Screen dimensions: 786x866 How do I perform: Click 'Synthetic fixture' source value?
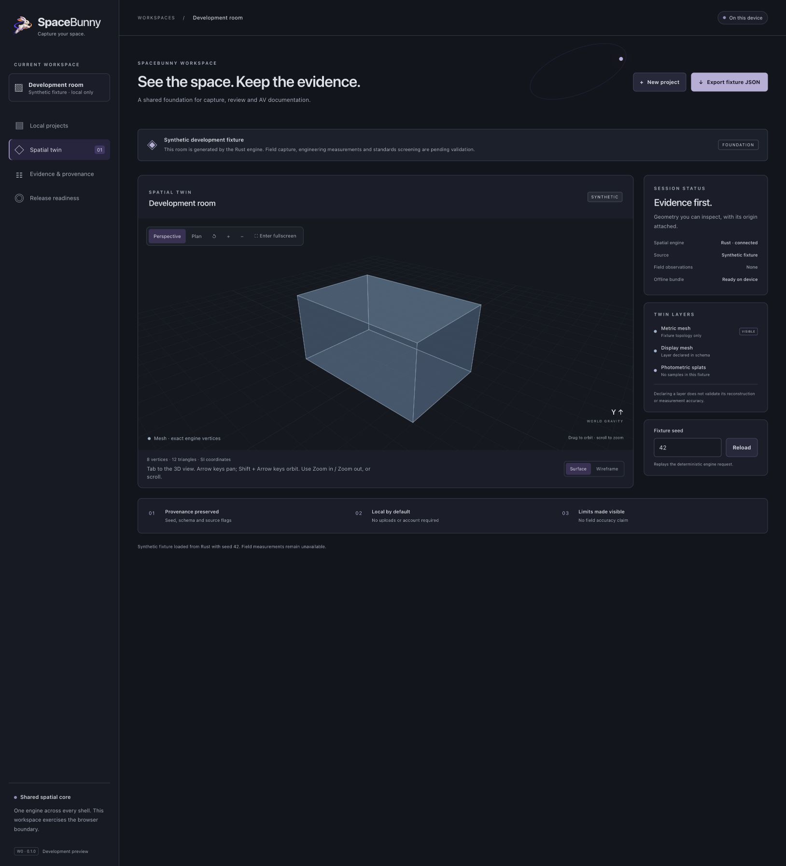(x=740, y=255)
